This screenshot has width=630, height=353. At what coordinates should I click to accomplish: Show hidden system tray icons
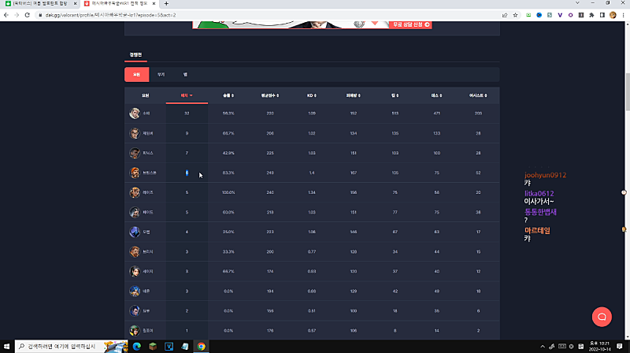click(x=543, y=346)
